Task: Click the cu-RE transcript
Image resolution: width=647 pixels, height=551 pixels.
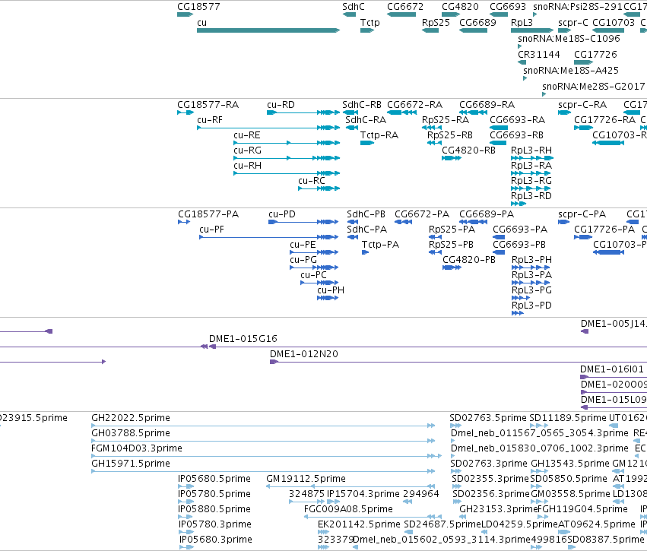Action: click(287, 143)
